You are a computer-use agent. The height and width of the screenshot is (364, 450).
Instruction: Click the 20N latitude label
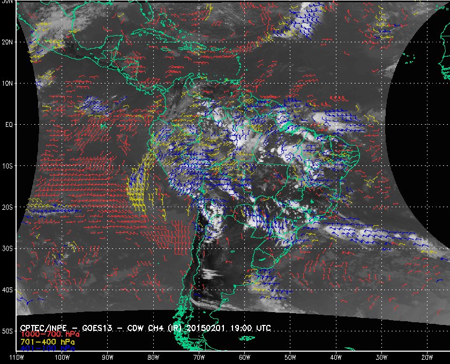[7, 42]
